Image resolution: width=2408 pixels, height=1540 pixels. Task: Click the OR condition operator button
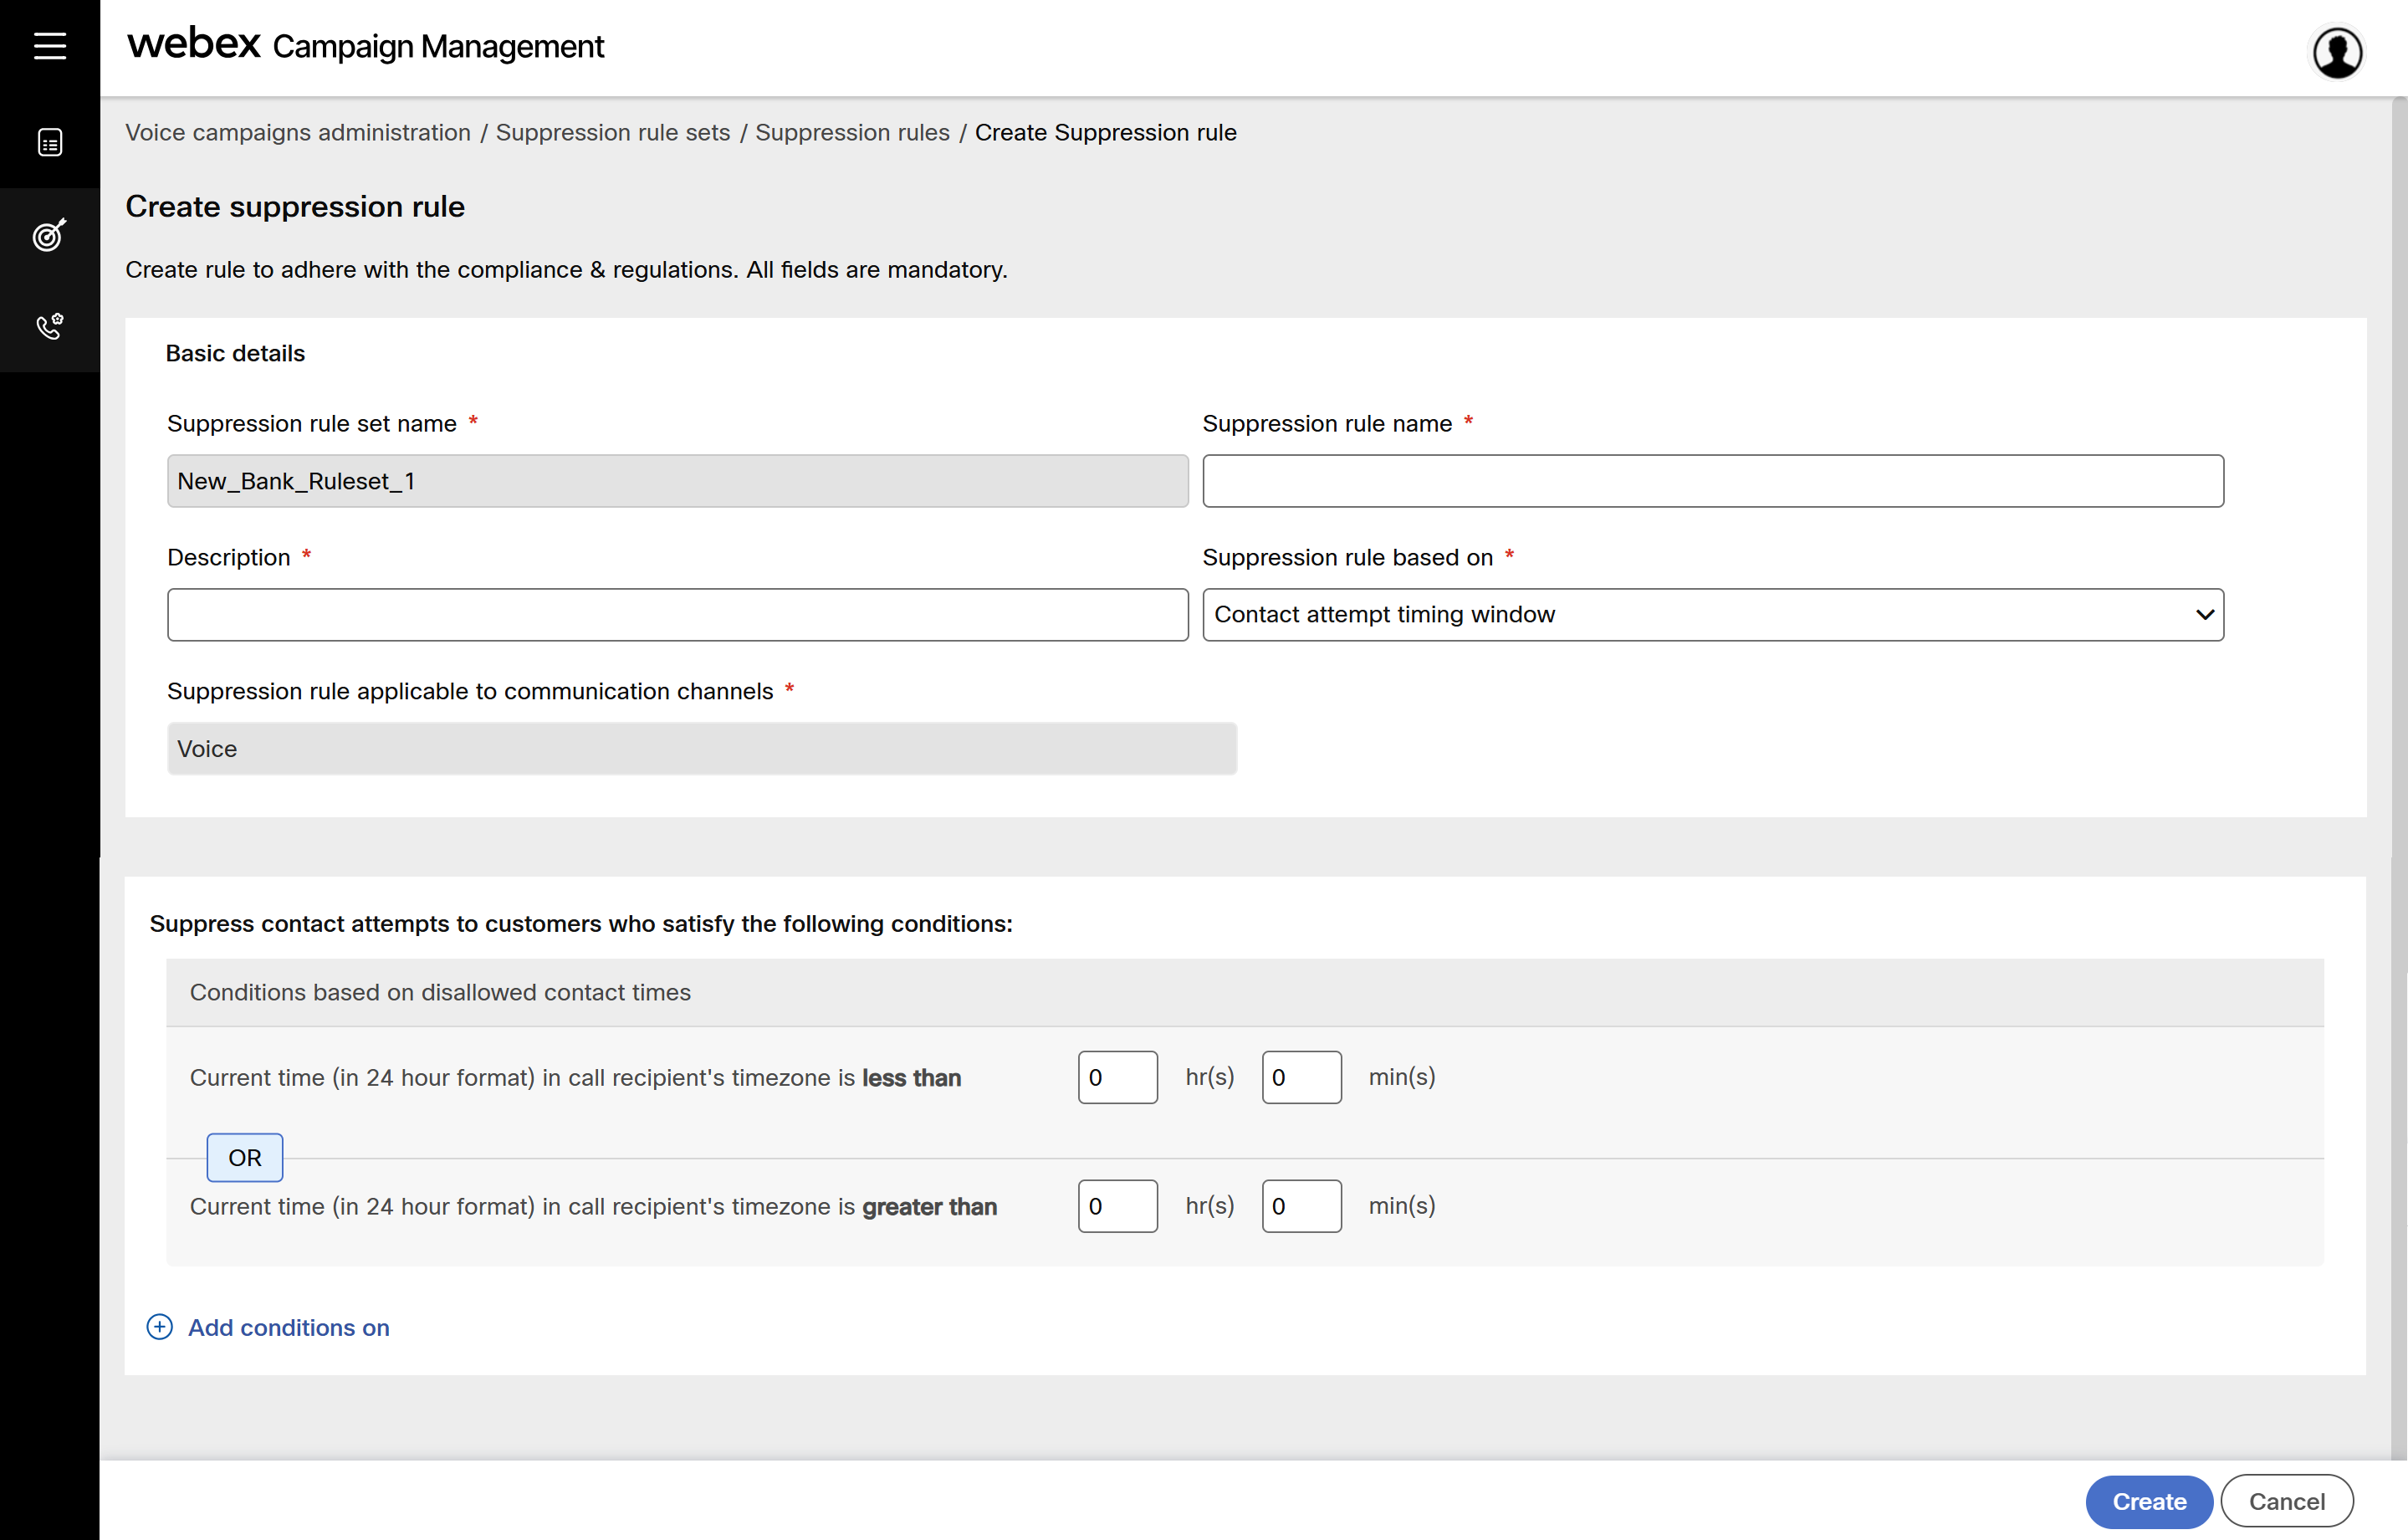[x=244, y=1157]
